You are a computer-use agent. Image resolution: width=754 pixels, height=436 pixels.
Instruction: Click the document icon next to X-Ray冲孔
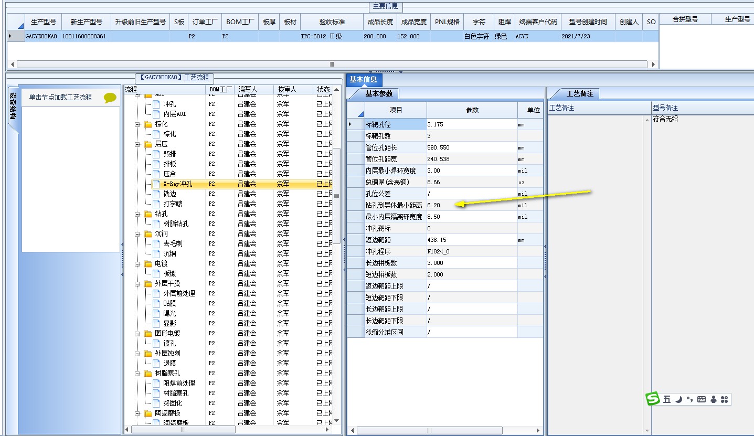(156, 184)
